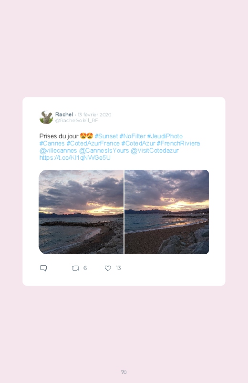
Task: Visit the @VisitCotedazur mention
Action: point(155,150)
